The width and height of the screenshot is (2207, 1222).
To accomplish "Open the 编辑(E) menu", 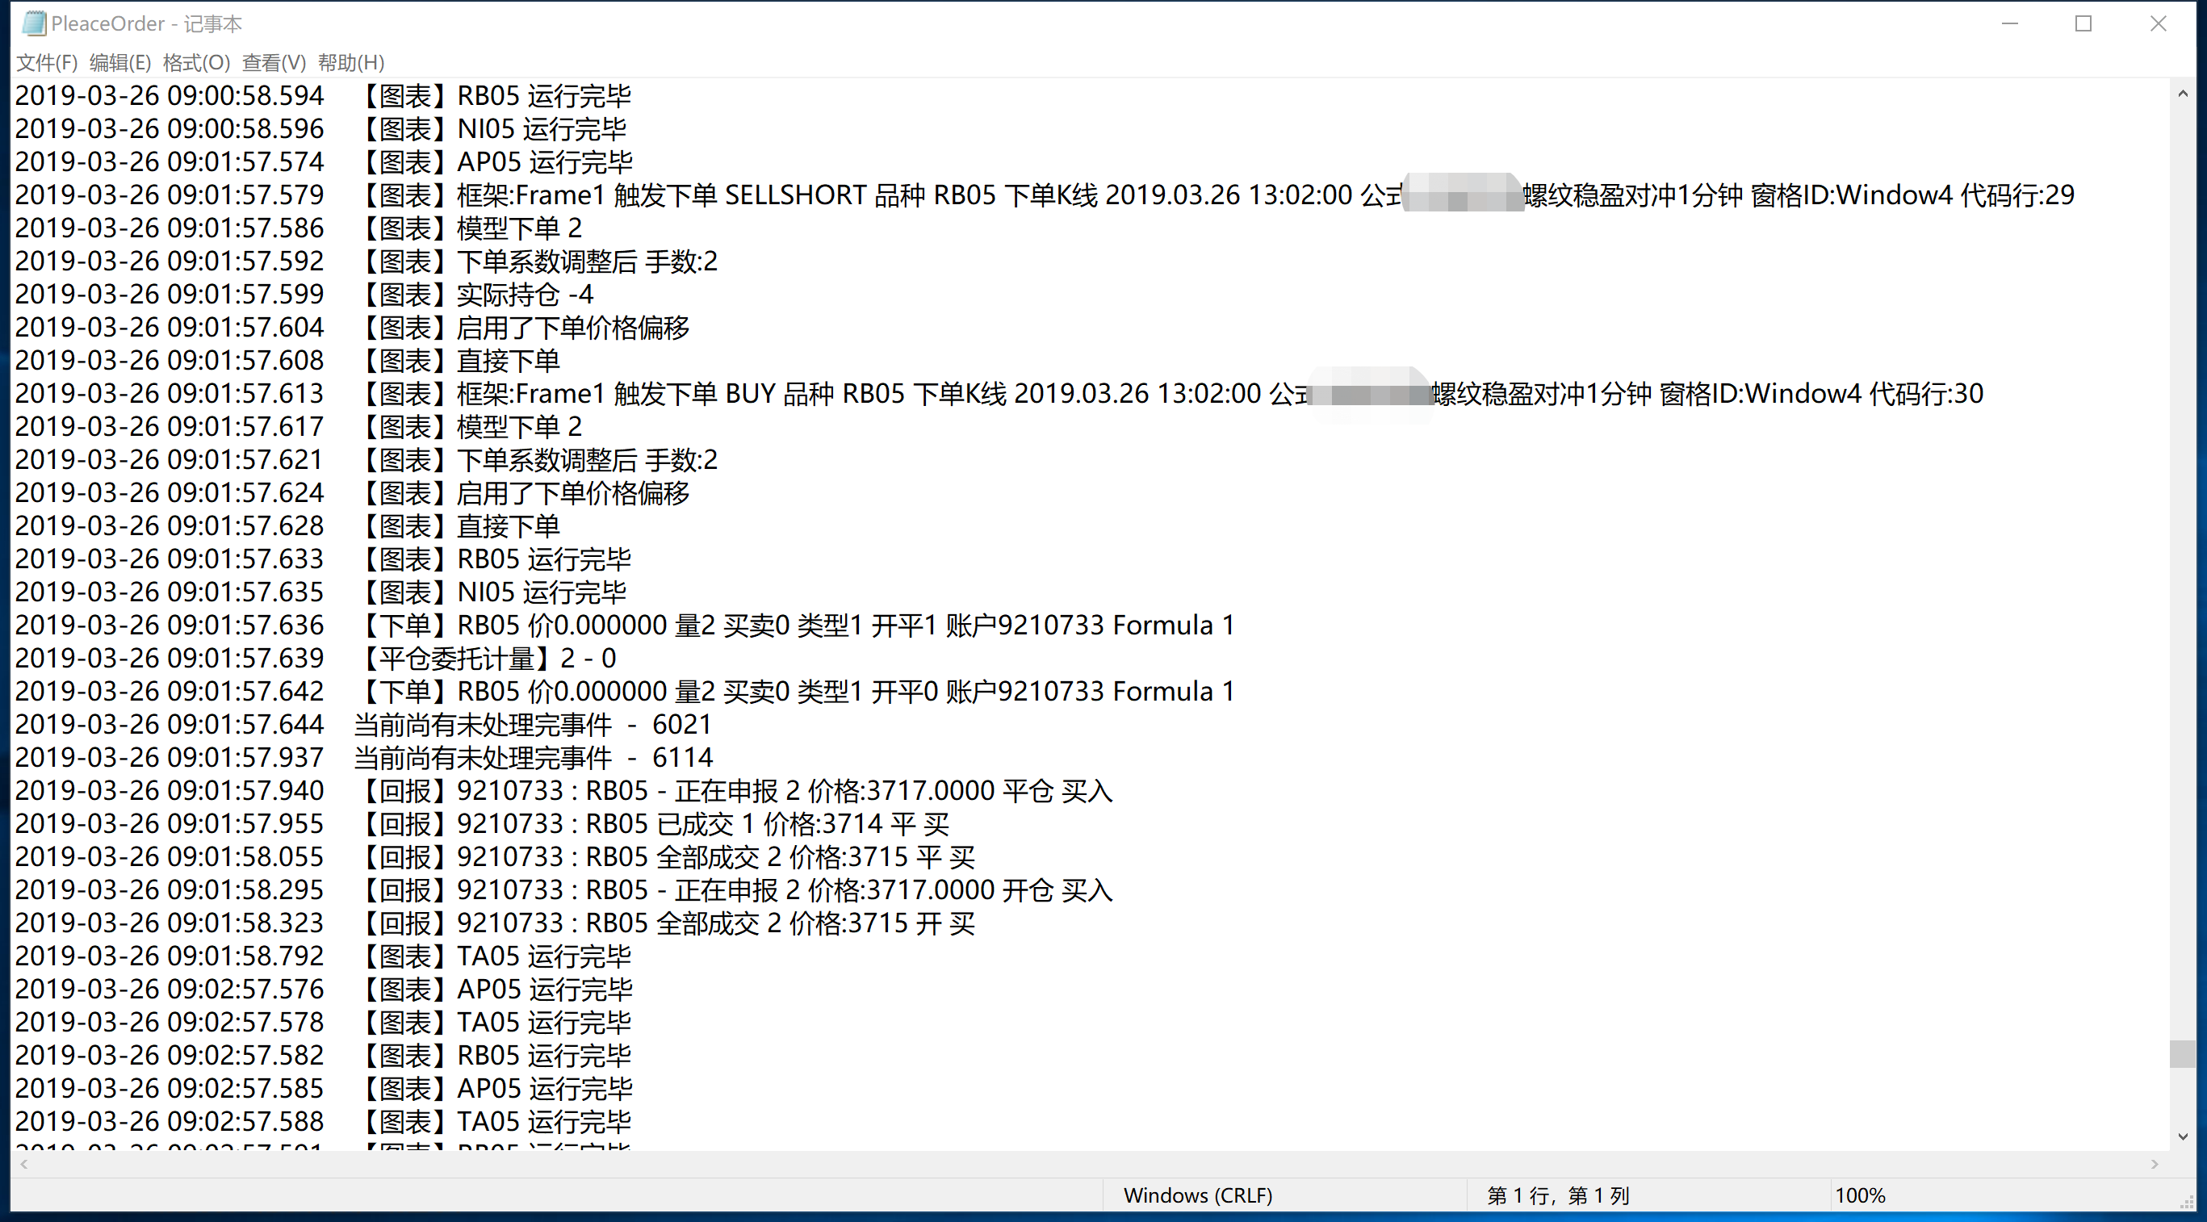I will 120,62.
